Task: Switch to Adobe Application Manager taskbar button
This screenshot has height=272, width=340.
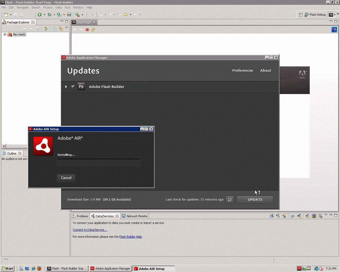Action: coord(110,269)
